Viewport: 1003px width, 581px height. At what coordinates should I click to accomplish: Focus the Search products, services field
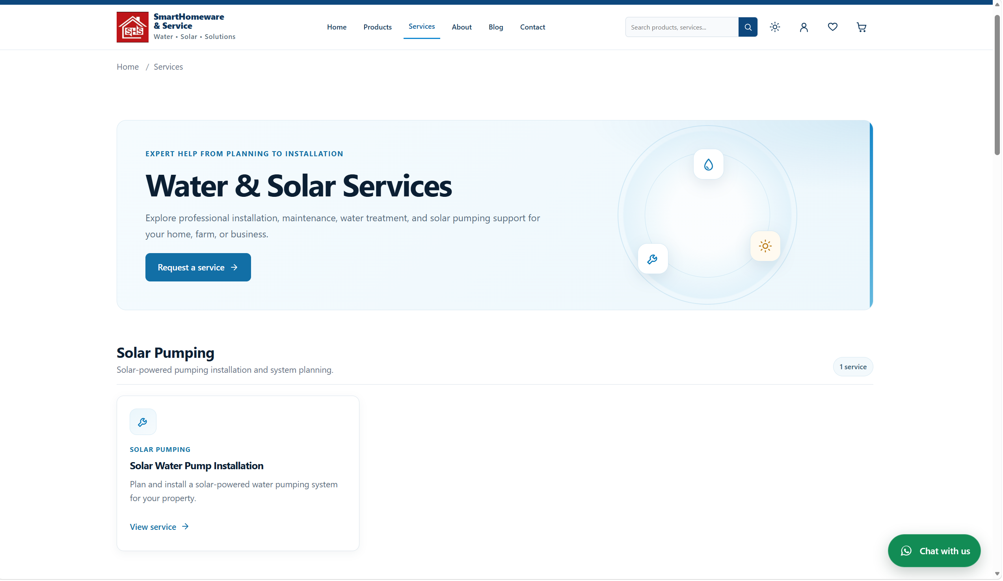click(683, 27)
